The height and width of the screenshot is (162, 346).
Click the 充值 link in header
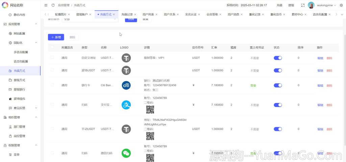point(279,5)
